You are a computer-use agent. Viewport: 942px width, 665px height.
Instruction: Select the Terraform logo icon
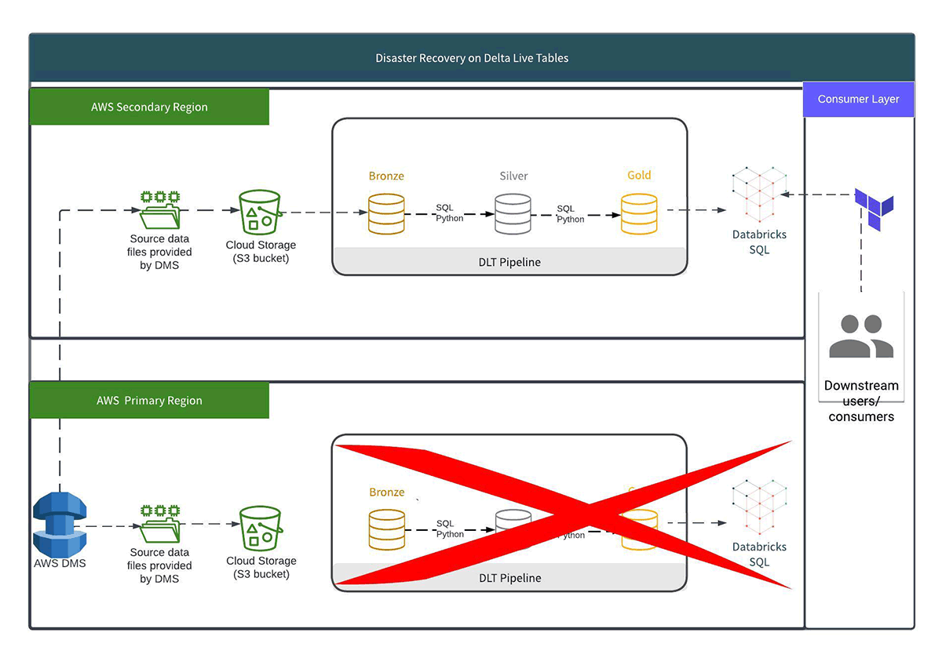pos(874,210)
